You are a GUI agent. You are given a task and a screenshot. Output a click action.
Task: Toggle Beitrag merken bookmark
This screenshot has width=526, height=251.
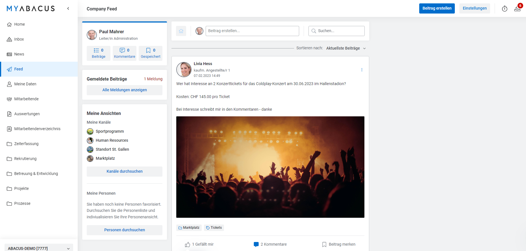(x=339, y=244)
